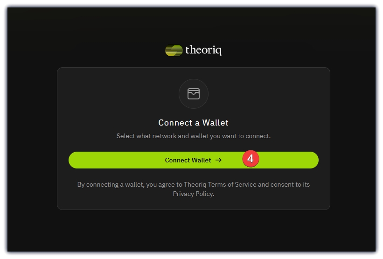Click the red number 4 step badge

coord(251,159)
